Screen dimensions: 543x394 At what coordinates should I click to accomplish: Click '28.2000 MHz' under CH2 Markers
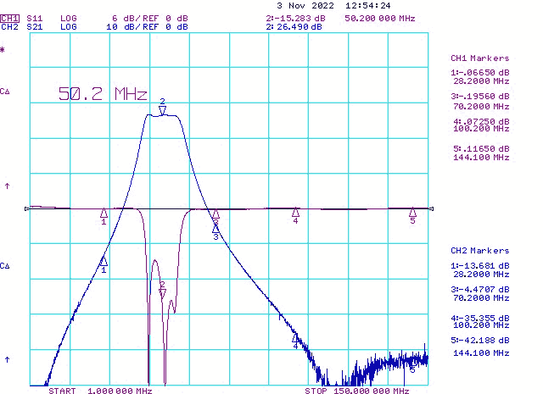[481, 275]
